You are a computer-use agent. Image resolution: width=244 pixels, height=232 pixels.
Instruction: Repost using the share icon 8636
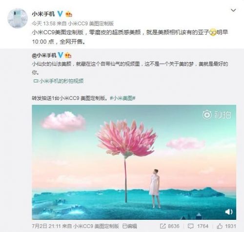tap(169, 226)
